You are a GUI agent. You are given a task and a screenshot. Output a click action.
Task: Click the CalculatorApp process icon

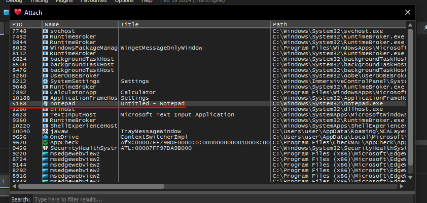click(46, 93)
